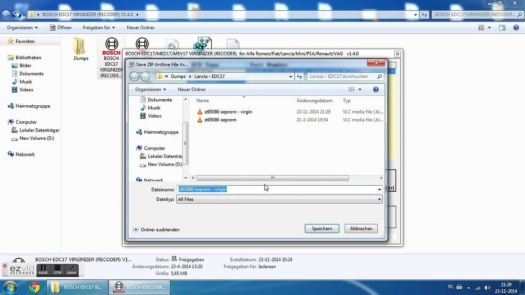Image resolution: width=525 pixels, height=295 pixels.
Task: Click the Explorer window back arrow
Action: coord(6,15)
